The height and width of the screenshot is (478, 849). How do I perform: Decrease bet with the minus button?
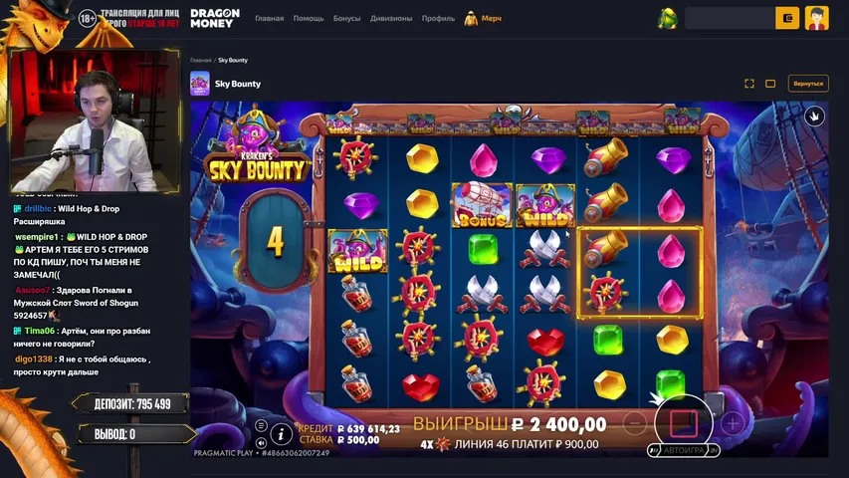click(x=635, y=423)
